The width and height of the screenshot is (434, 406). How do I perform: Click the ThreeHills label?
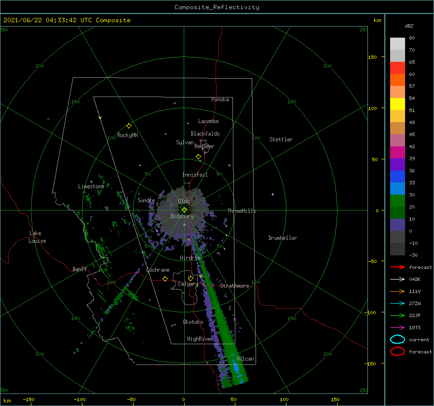point(242,211)
